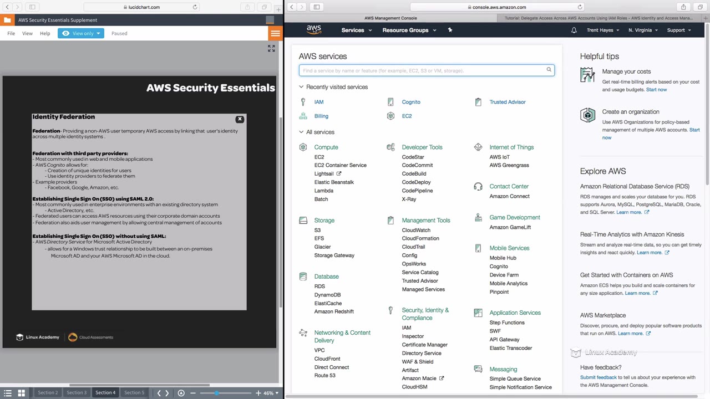Click the pin shortcut icon in AWS navbar
Viewport: 710px width, 399px height.
pyautogui.click(x=450, y=30)
